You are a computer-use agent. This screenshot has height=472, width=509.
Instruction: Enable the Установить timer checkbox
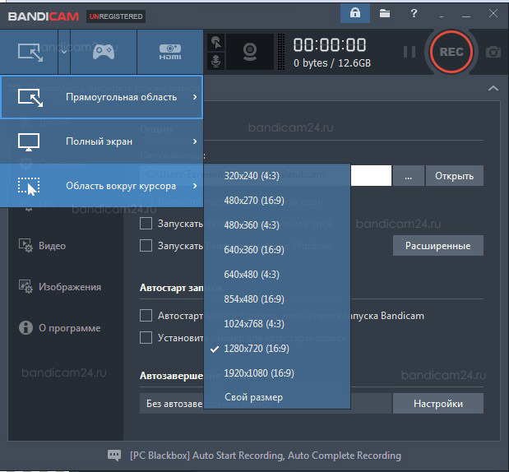coord(146,337)
